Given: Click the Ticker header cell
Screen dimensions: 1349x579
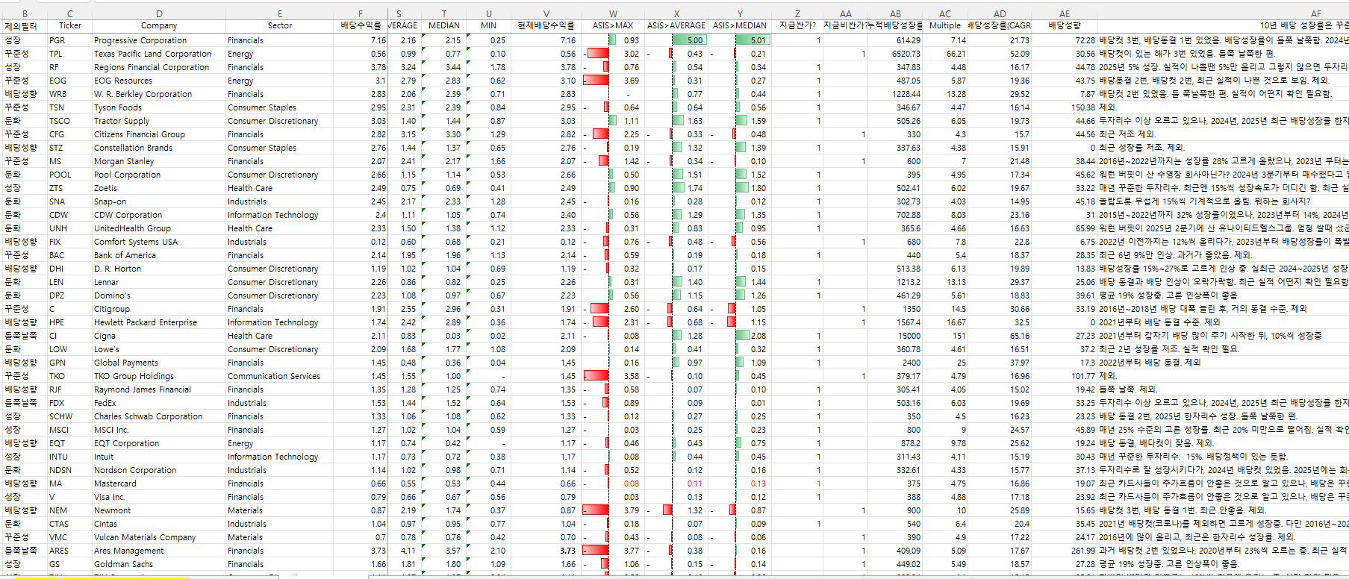Looking at the screenshot, I should pyautogui.click(x=69, y=25).
